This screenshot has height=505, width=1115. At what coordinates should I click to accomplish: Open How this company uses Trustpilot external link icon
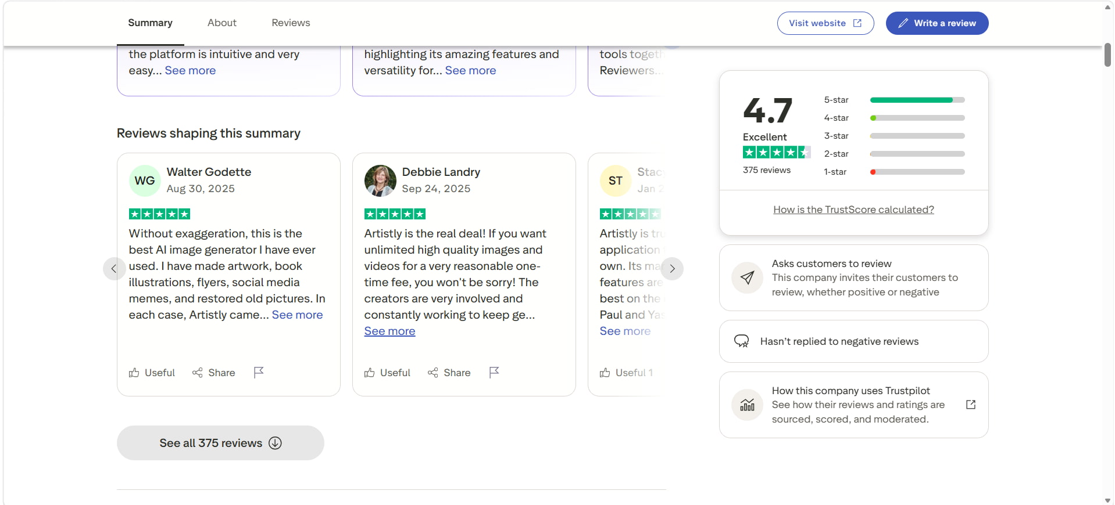click(x=971, y=405)
